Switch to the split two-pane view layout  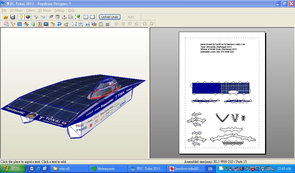pyautogui.click(x=86, y=17)
